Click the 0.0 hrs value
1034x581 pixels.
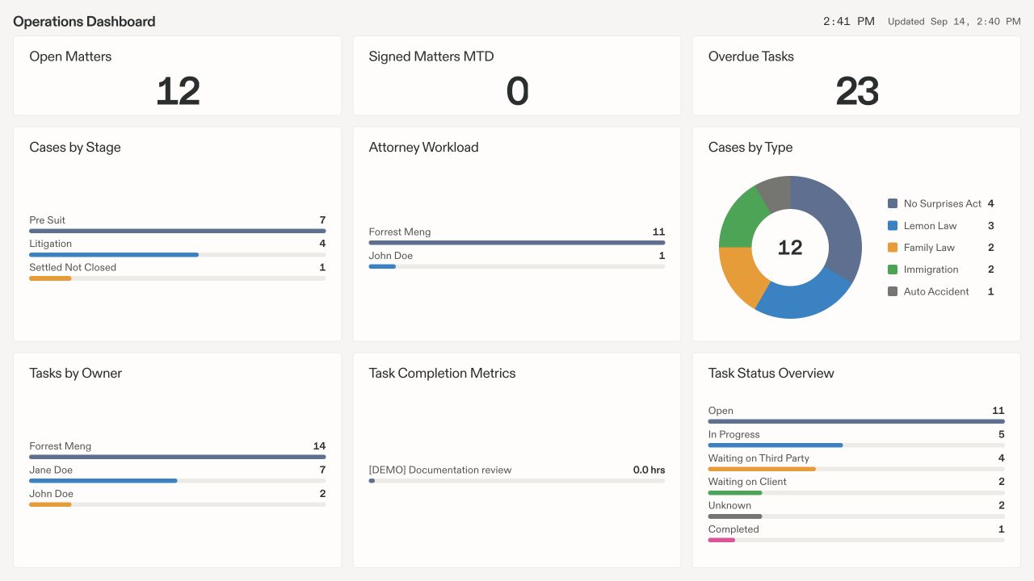(x=649, y=470)
